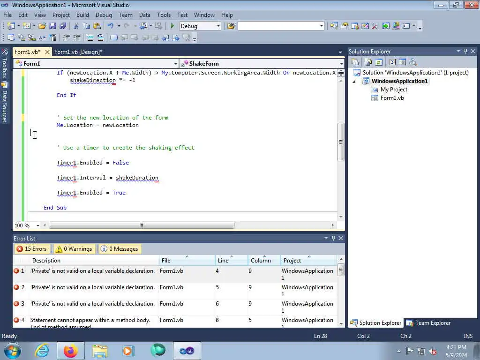
Task: Switch to the Team Explorer tab
Action: pyautogui.click(x=428, y=323)
